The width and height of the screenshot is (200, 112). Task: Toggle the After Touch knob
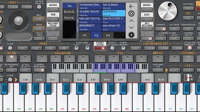pos(39,7)
